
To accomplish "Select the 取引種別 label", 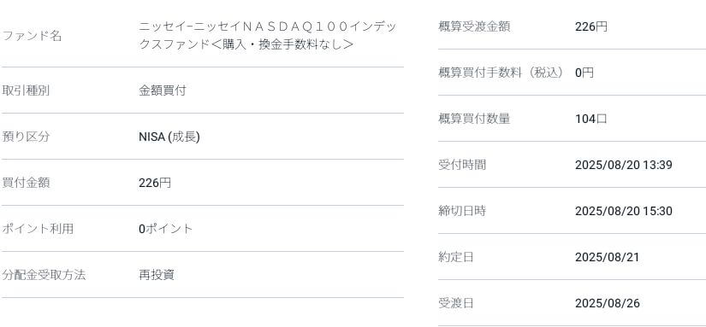I will coord(26,91).
